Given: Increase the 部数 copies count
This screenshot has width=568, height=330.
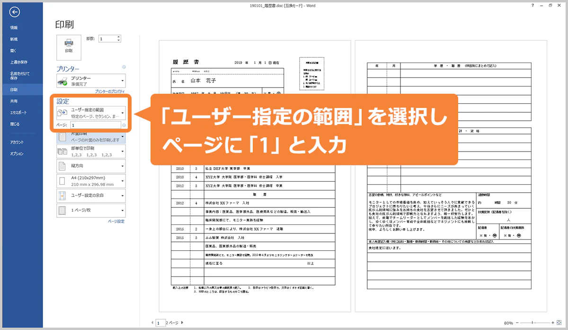Looking at the screenshot, I should pyautogui.click(x=118, y=37).
